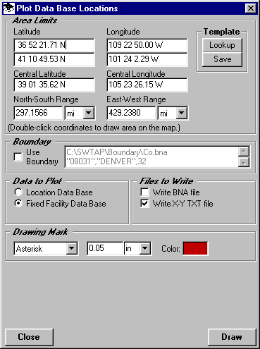260x349 pixels.
Task: Check the Write BNA file option
Action: [x=144, y=192]
